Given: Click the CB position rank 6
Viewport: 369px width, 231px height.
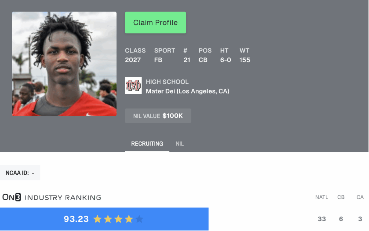Looking at the screenshot, I should pos(341,219).
